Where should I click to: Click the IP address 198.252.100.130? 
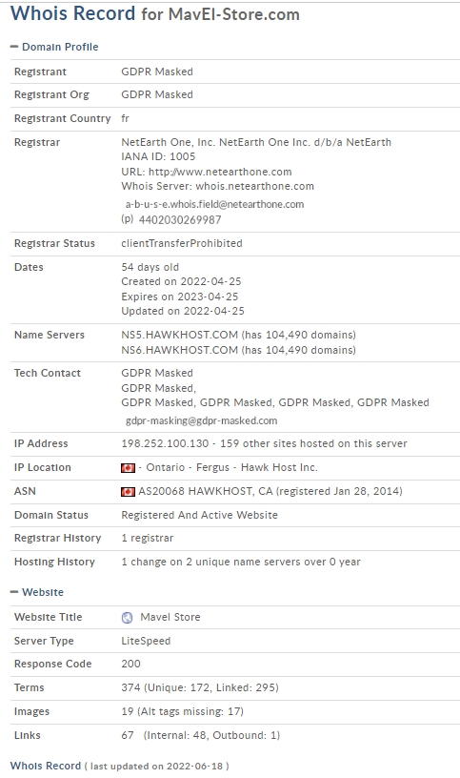(165, 443)
